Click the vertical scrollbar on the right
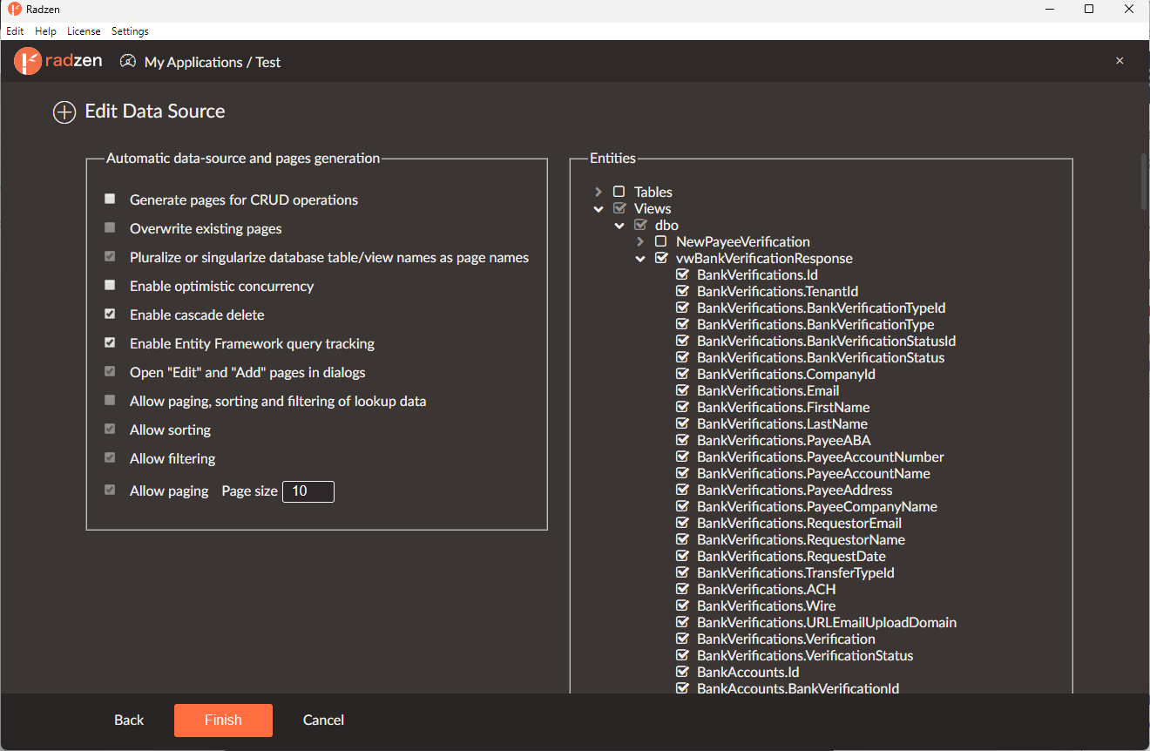 click(x=1144, y=183)
